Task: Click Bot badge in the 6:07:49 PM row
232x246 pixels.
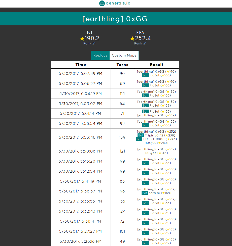Action: [x=145, y=75]
